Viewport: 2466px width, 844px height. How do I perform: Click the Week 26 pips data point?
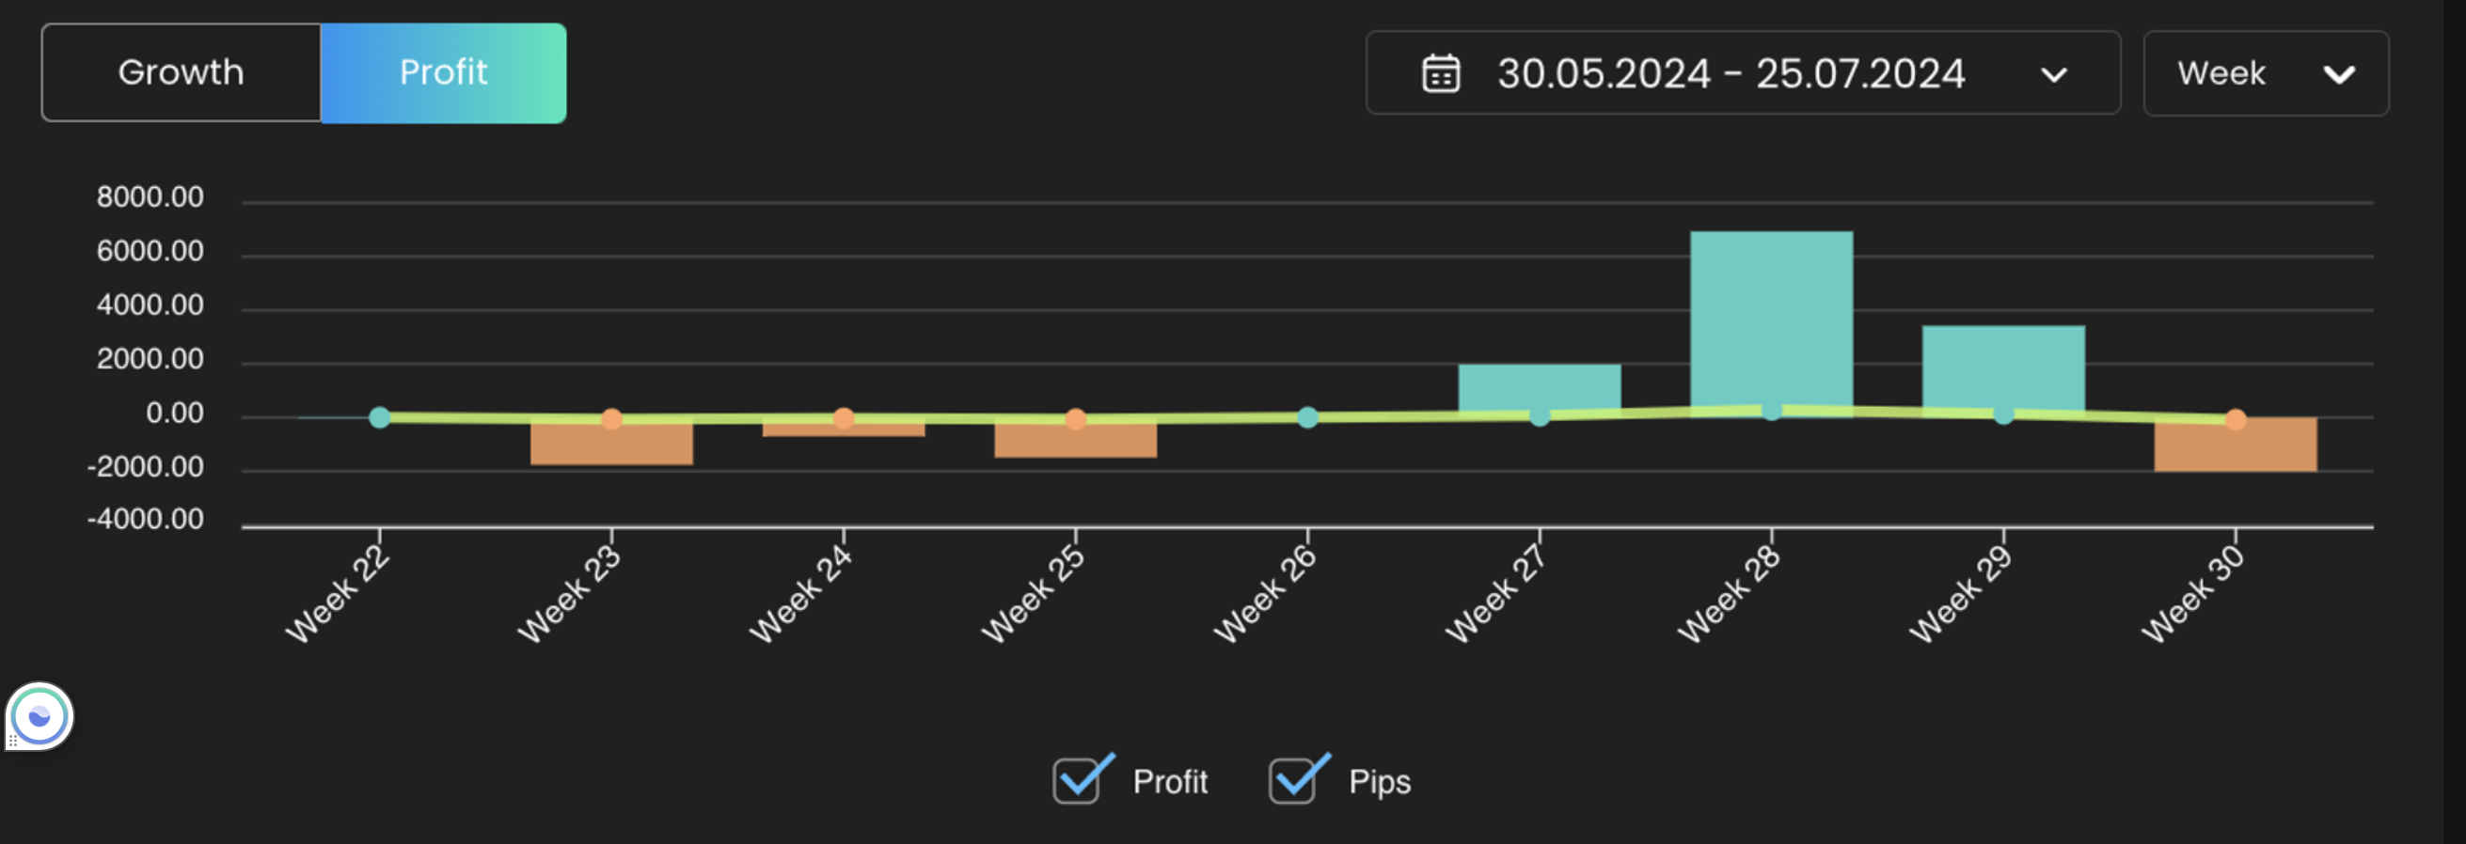pos(1307,417)
